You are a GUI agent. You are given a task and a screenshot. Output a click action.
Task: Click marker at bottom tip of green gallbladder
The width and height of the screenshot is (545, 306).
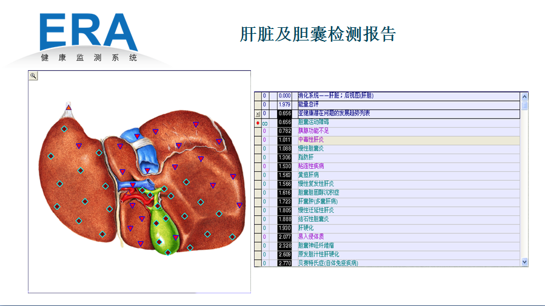coord(168,252)
